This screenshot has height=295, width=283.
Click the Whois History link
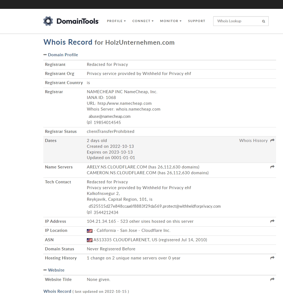tap(253, 141)
